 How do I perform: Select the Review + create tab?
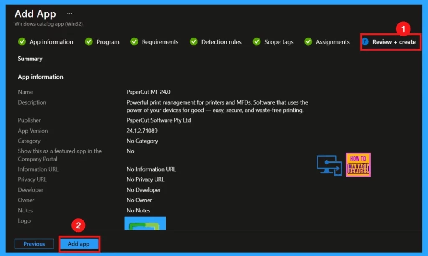click(x=394, y=42)
